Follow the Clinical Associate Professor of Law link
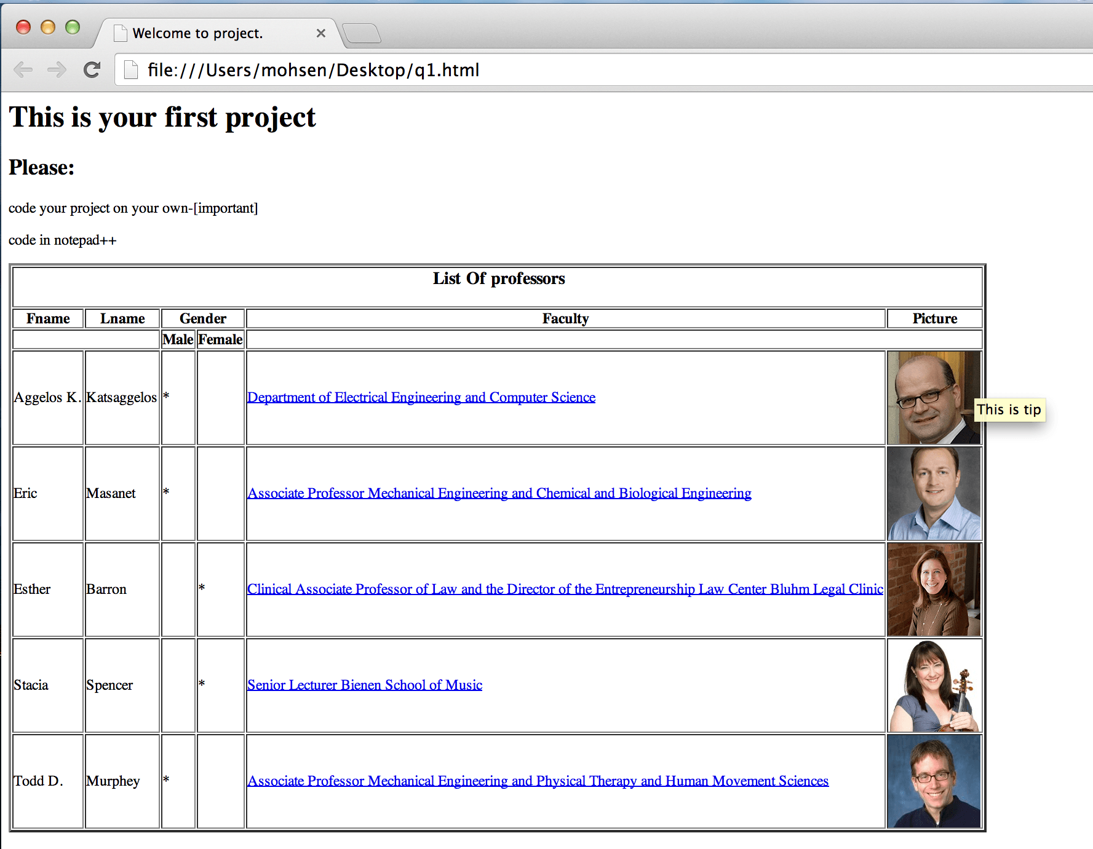The image size is (1093, 849). click(565, 590)
